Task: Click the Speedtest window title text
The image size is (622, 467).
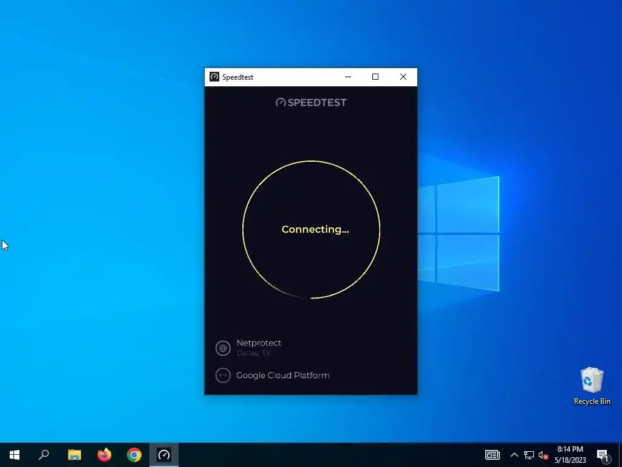Action: (x=238, y=77)
